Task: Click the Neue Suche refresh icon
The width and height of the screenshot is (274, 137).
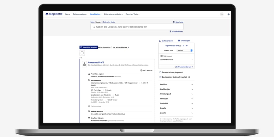Action: (174, 22)
